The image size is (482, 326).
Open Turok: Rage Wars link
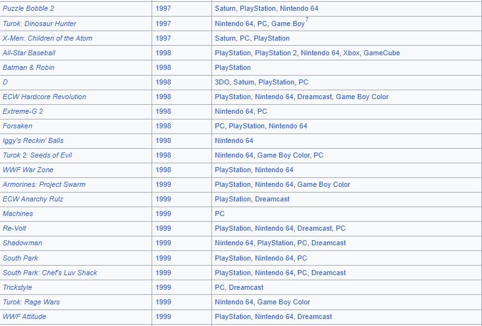pos(31,302)
